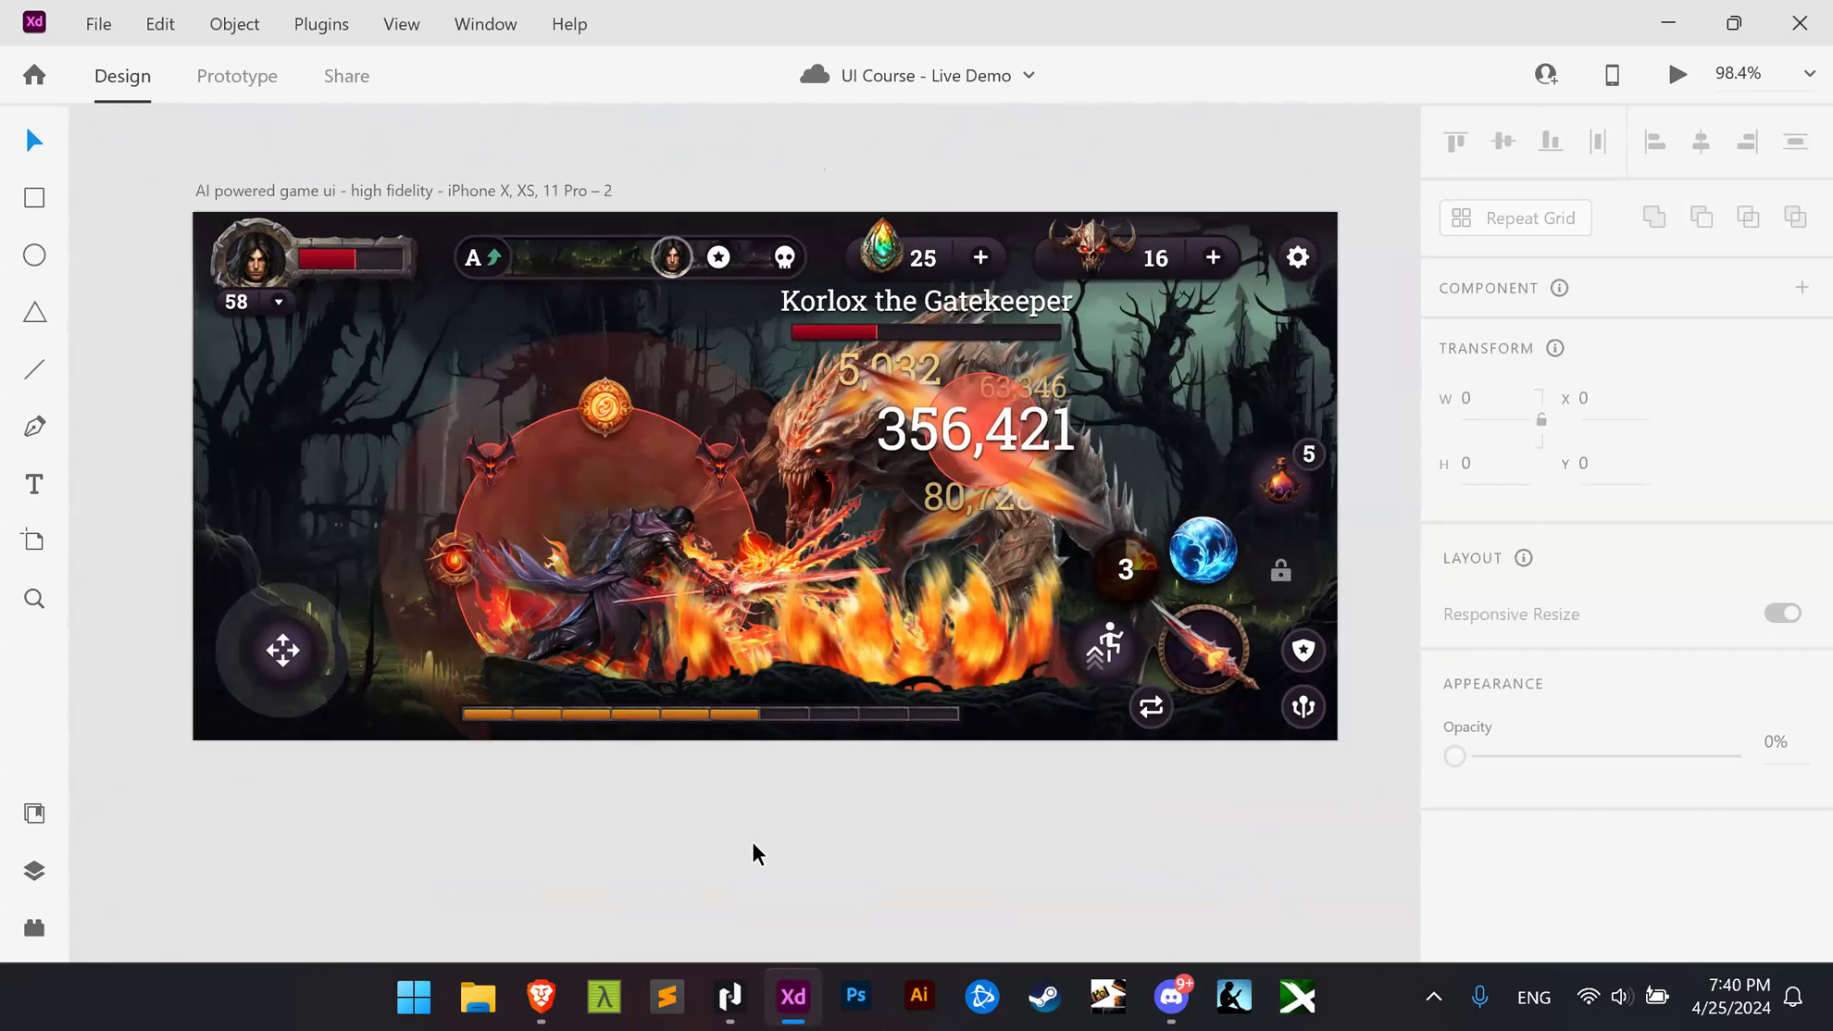The image size is (1833, 1031).
Task: Open the Plugins menu
Action: point(321,24)
